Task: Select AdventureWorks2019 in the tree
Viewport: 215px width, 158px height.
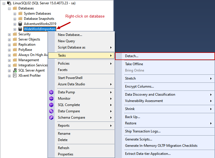Action: click(x=40, y=24)
